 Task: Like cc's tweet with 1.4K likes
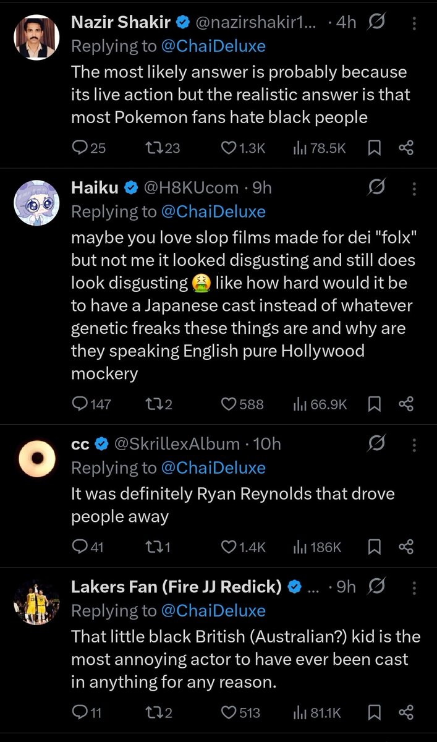click(244, 547)
